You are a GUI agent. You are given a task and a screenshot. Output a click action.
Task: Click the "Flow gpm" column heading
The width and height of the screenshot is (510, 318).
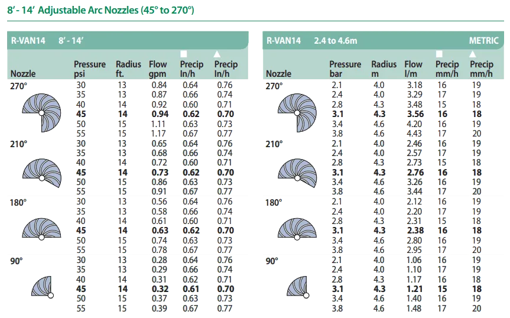pos(158,69)
